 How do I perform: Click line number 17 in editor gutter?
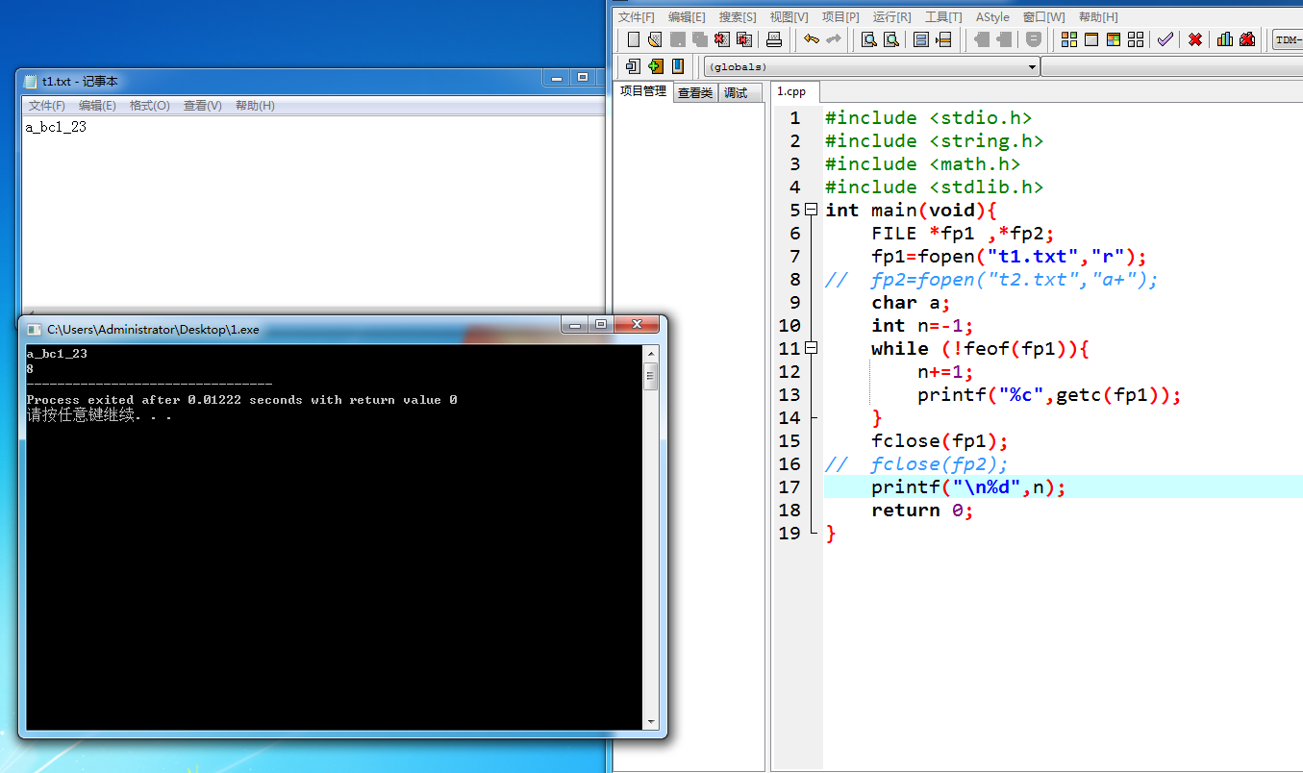pos(789,487)
